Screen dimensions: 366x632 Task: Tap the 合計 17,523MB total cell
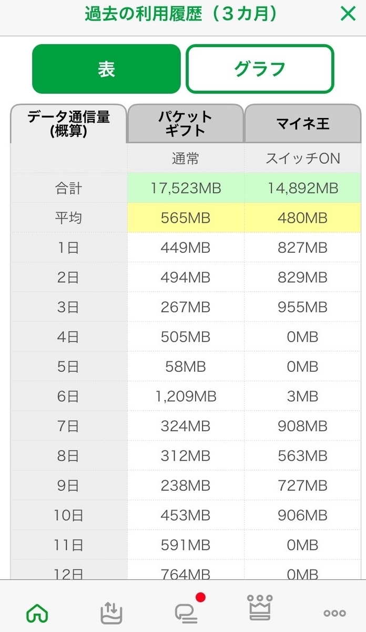(x=186, y=188)
